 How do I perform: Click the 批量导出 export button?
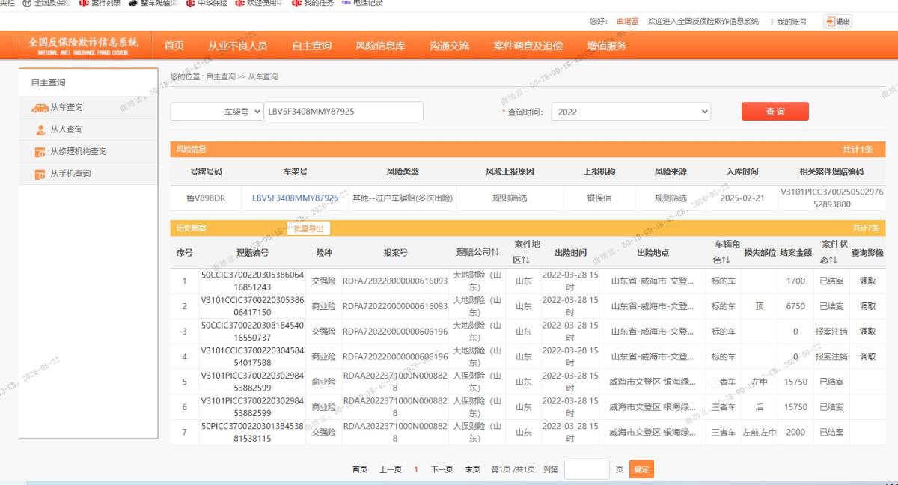[309, 228]
